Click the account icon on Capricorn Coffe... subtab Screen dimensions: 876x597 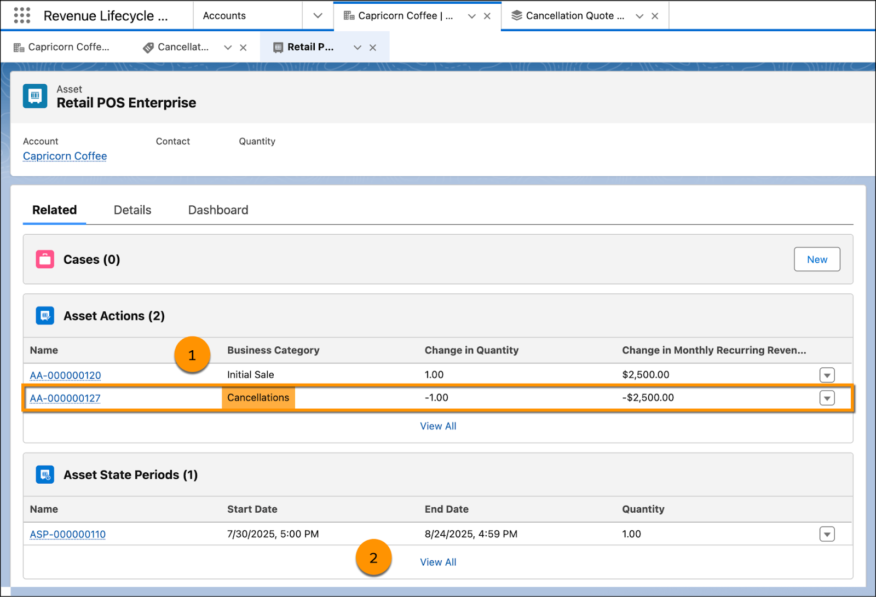[19, 48]
